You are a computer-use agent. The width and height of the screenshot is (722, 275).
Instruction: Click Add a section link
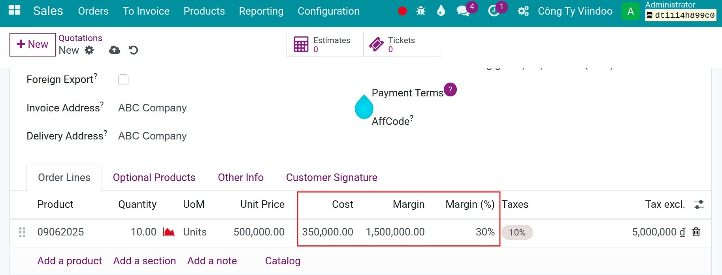[x=145, y=261]
